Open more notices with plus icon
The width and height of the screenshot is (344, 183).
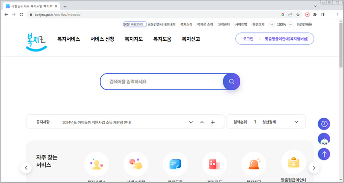(213, 122)
